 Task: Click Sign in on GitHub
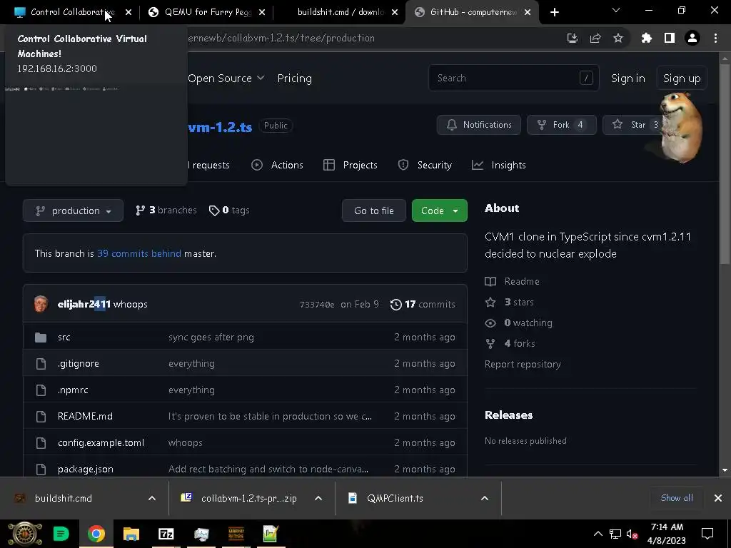click(628, 78)
